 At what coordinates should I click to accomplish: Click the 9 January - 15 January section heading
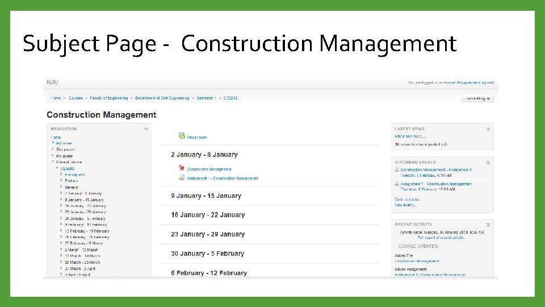[x=206, y=196]
